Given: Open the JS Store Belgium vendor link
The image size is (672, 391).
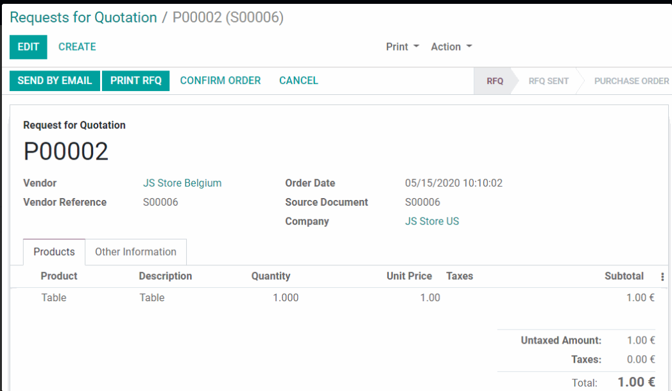Looking at the screenshot, I should coord(182,183).
